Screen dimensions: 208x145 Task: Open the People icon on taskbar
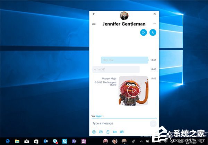tap(133, 141)
